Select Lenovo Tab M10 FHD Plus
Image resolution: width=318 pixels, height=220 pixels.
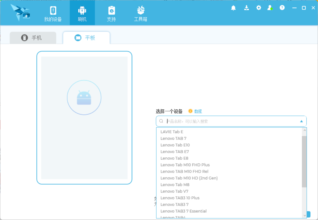(x=229, y=165)
